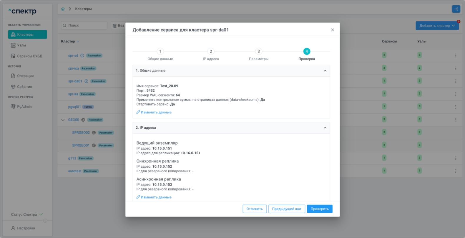
Task: Open PgAdmin from sidebar
Action: pos(24,107)
